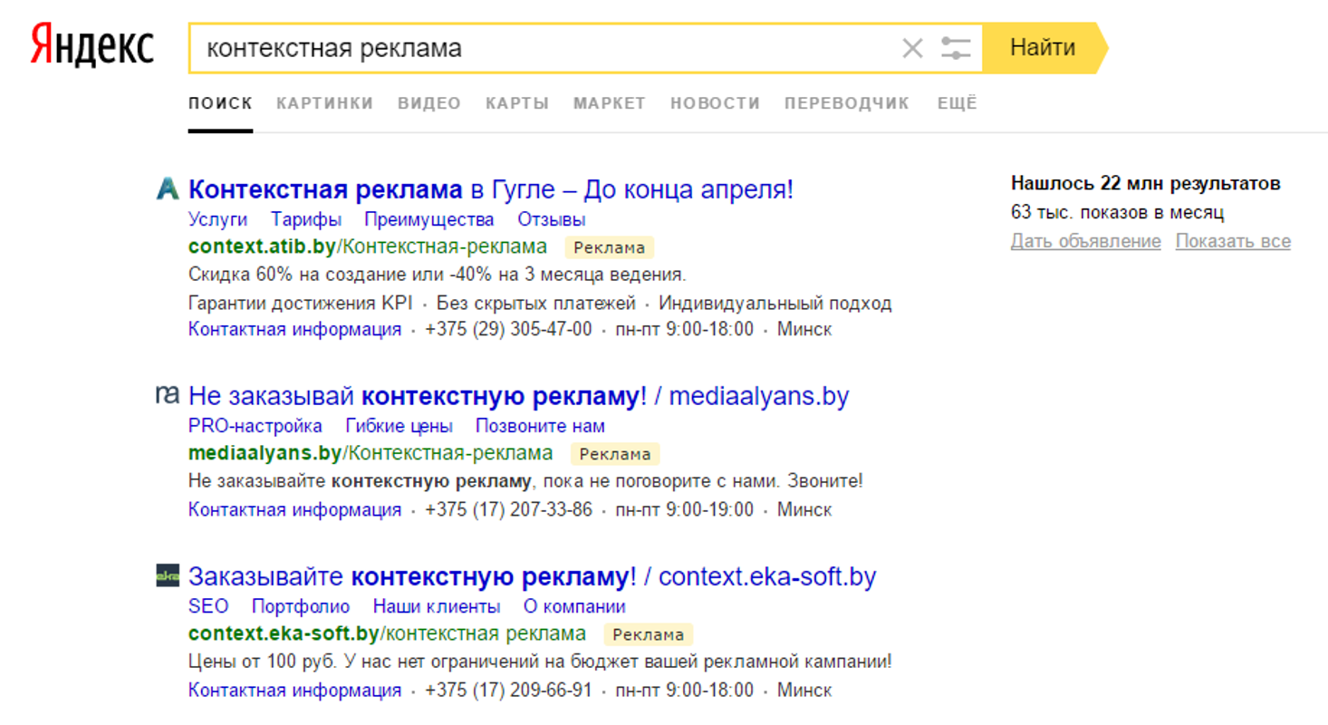Screen dimensions: 1328x725
Task: Click the PRO-настройка sitelink
Action: pos(255,426)
